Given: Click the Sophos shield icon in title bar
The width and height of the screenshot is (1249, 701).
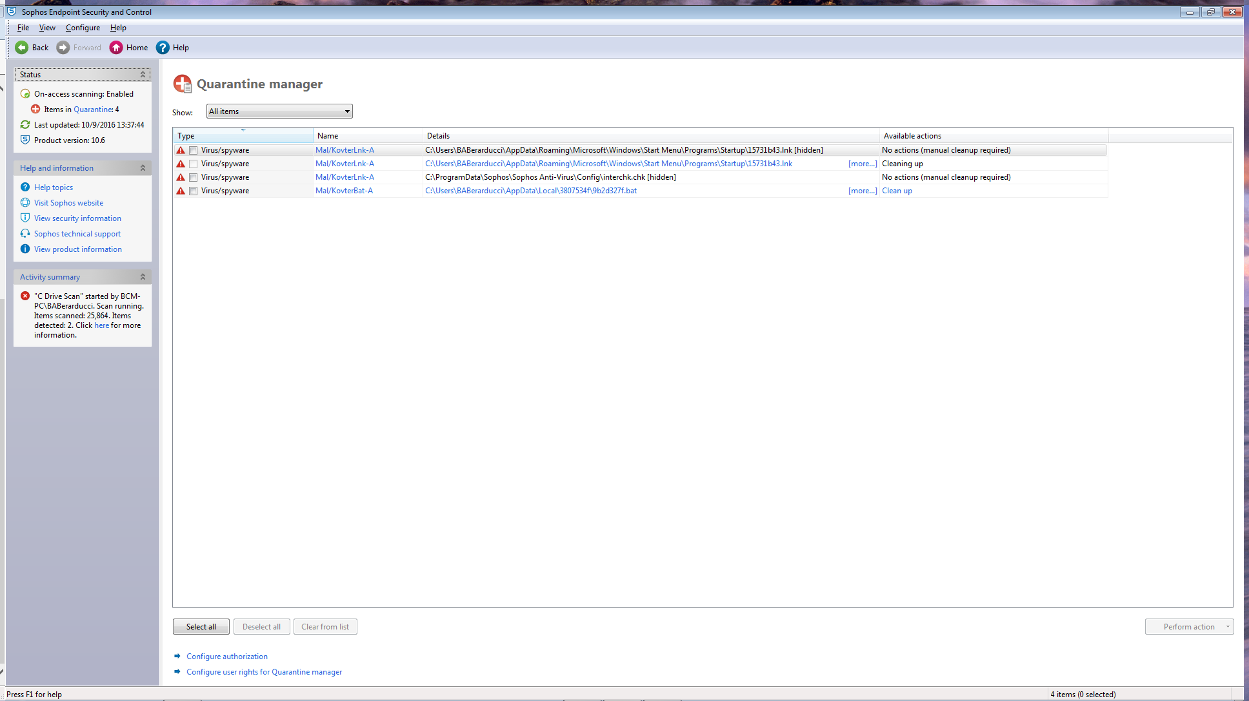Looking at the screenshot, I should click(12, 12).
